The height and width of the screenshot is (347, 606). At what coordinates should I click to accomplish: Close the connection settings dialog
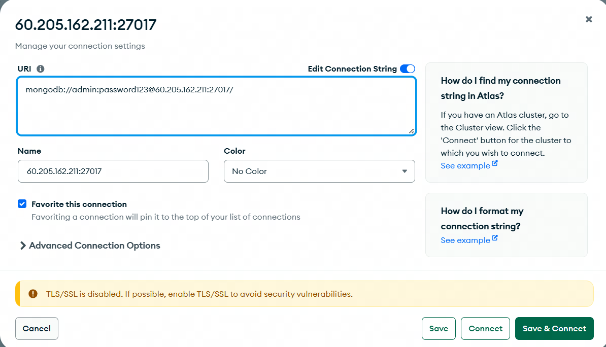point(589,19)
